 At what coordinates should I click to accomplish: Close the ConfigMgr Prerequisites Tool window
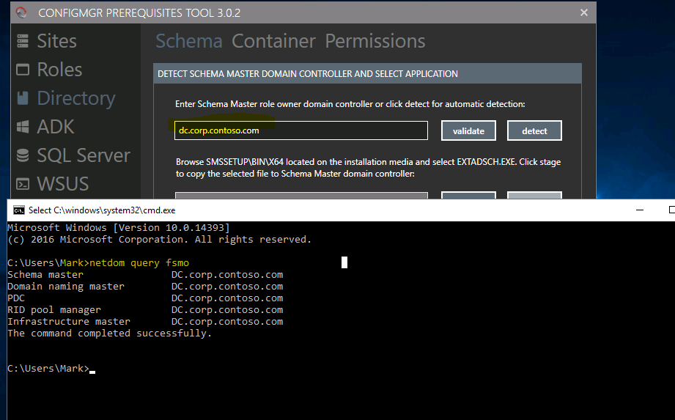click(x=583, y=12)
